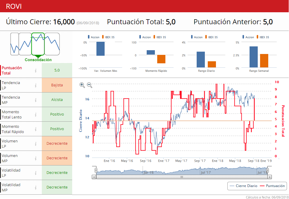Toggle Accion legend in Rango Semanal chart
289x199 pixels.
click(x=248, y=37)
